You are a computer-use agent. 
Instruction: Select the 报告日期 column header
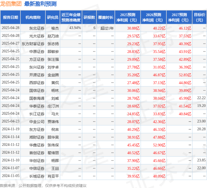(x=10, y=17)
